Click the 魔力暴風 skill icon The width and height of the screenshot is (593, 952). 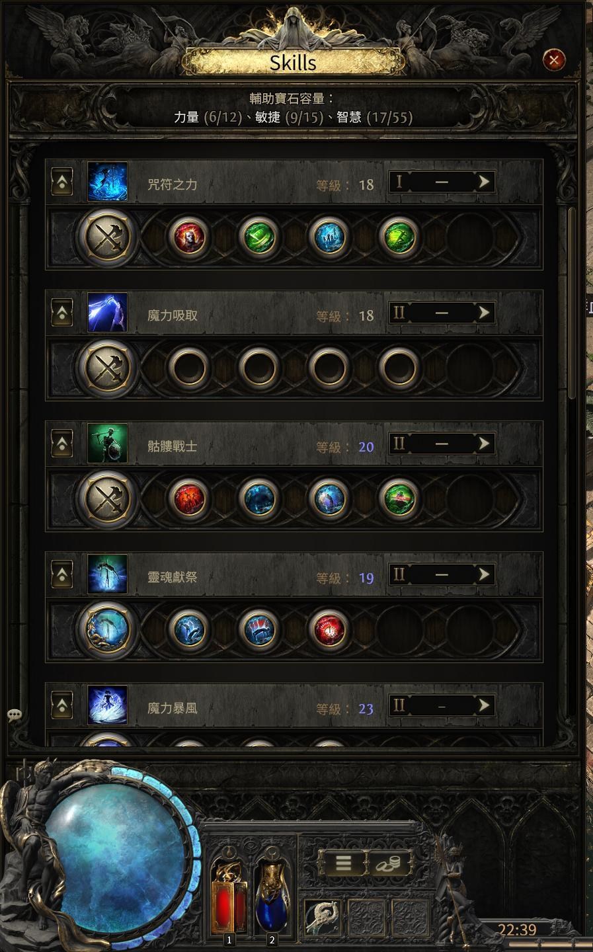coord(107,705)
